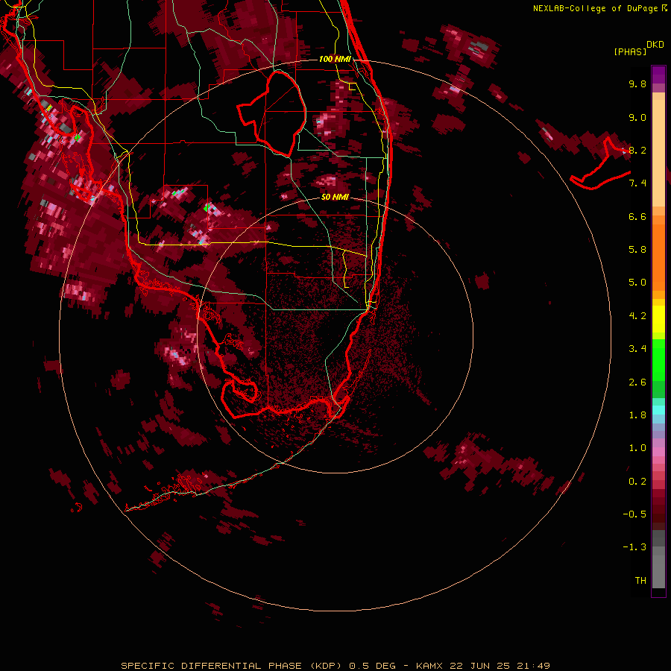Viewport: 671px width, 671px height.
Task: Pick the orange band of the color scale
Action: tap(658, 256)
